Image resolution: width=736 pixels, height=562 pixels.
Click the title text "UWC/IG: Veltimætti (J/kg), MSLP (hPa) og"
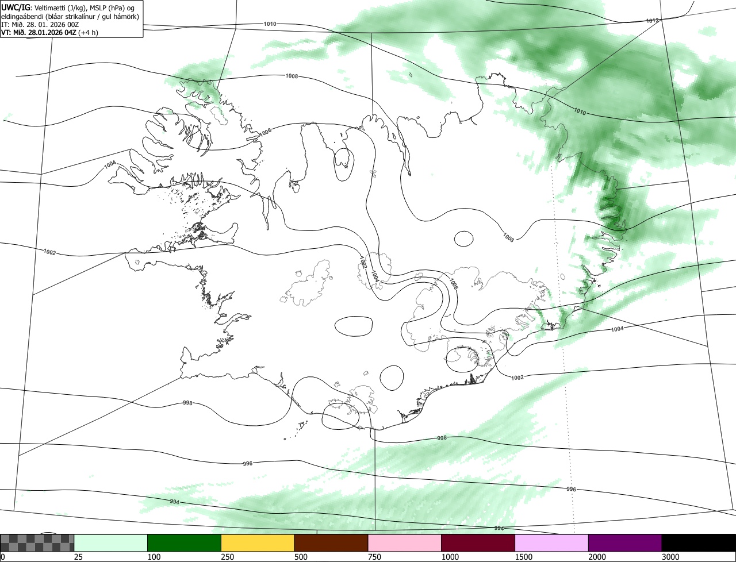tap(68, 7)
